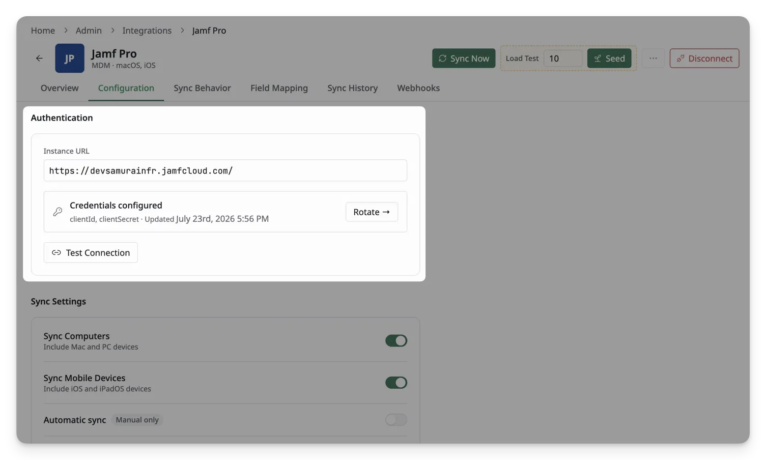The width and height of the screenshot is (766, 460).
Task: Click the Load Test label
Action: [x=522, y=59]
